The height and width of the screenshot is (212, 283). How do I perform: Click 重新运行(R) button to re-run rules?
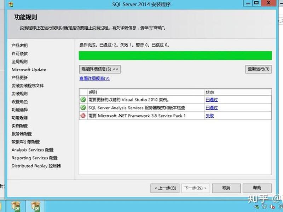(x=259, y=69)
